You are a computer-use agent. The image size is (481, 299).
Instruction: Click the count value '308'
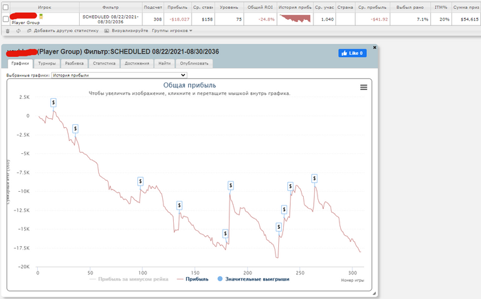pos(157,19)
